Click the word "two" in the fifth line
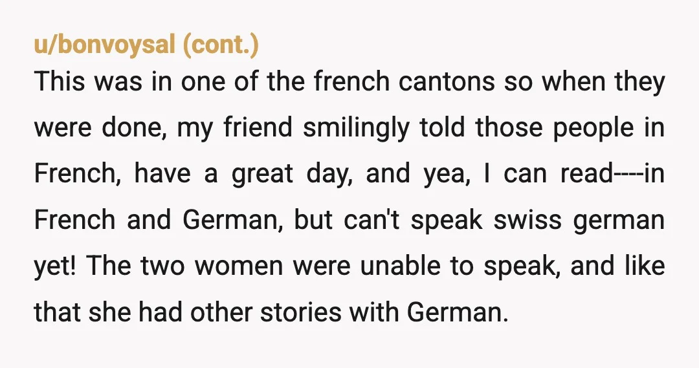 pos(162,266)
